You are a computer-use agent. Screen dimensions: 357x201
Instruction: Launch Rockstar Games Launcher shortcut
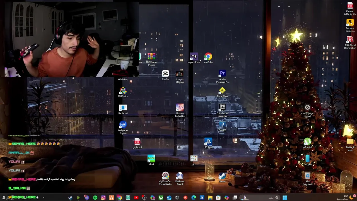click(x=350, y=26)
